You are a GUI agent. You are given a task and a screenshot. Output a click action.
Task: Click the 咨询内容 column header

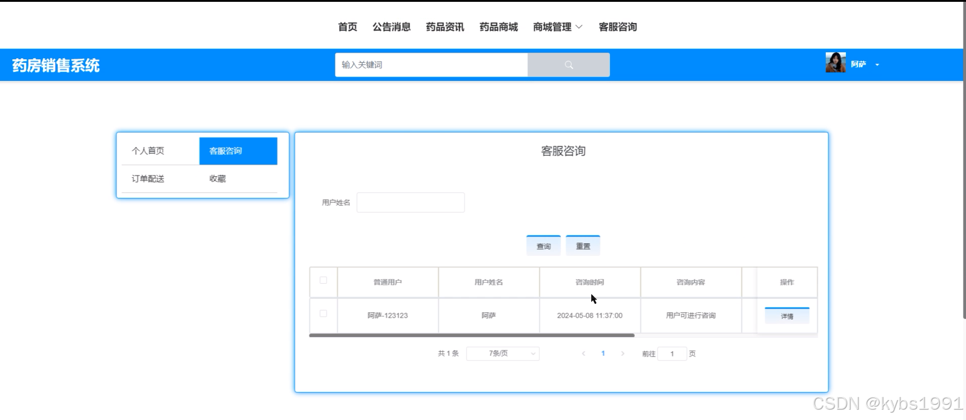(691, 282)
